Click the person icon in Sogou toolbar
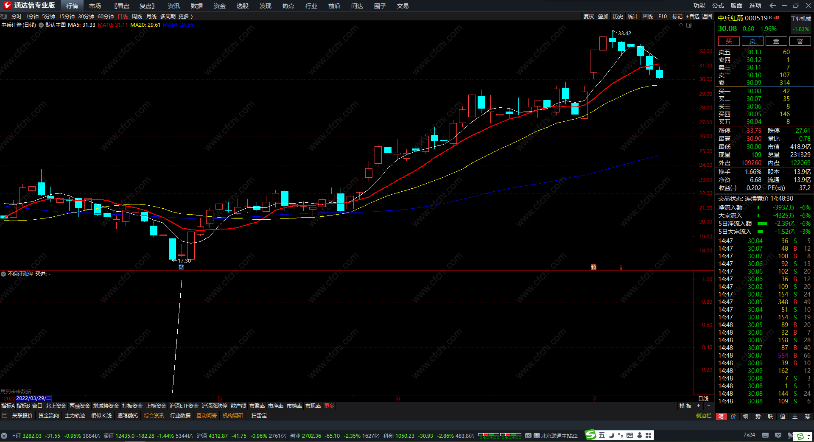Viewport: 814px width, 442px height. 639,435
